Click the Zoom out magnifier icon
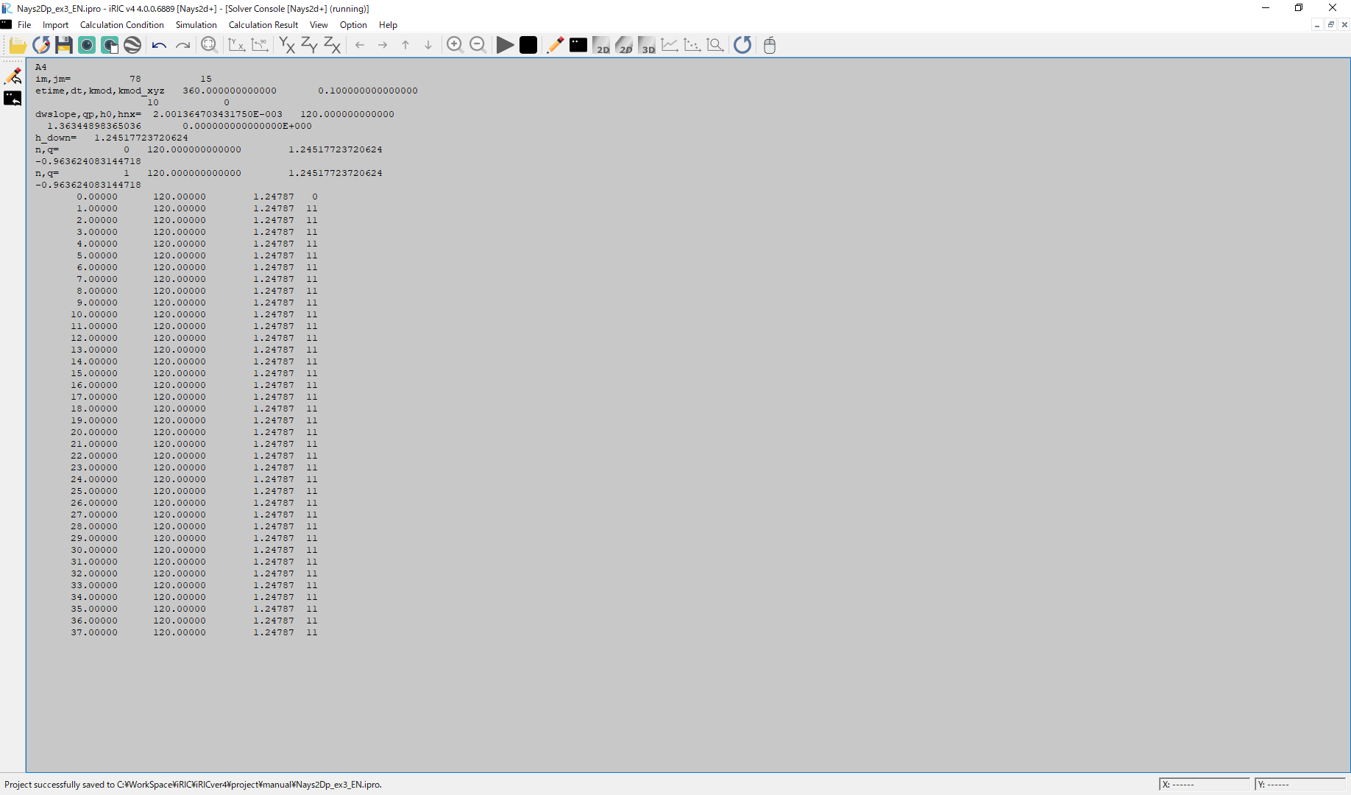This screenshot has width=1351, height=795. [x=478, y=45]
